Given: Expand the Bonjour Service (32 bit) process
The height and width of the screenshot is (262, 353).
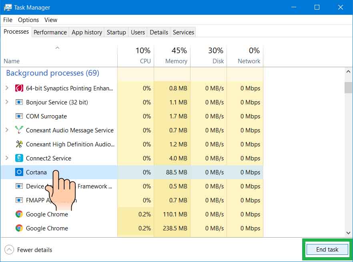Looking at the screenshot, I should [7, 102].
